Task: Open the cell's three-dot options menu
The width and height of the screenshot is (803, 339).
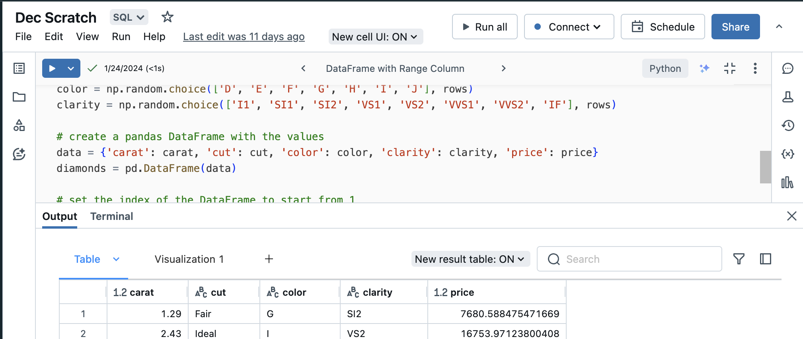Action: 755,68
